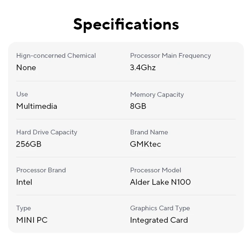Select the GMKtec brand value
The width and height of the screenshot is (252, 252).
pyautogui.click(x=145, y=144)
